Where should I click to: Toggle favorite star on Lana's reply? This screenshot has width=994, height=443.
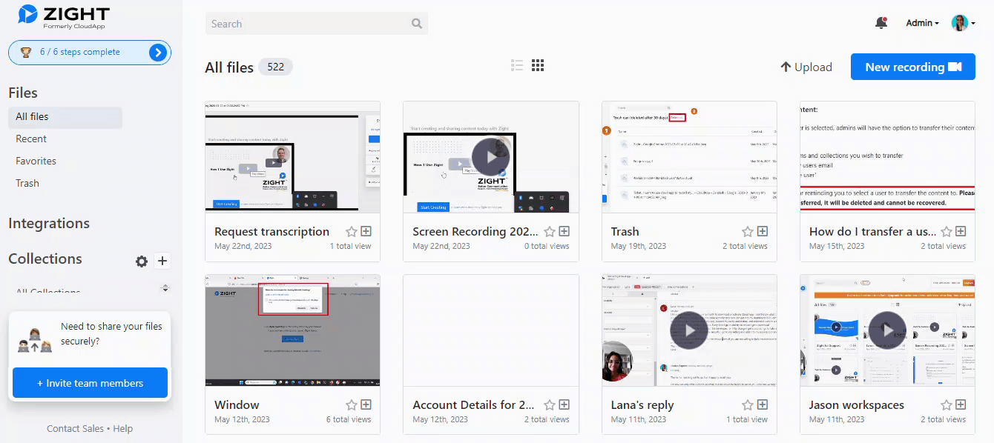[748, 405]
